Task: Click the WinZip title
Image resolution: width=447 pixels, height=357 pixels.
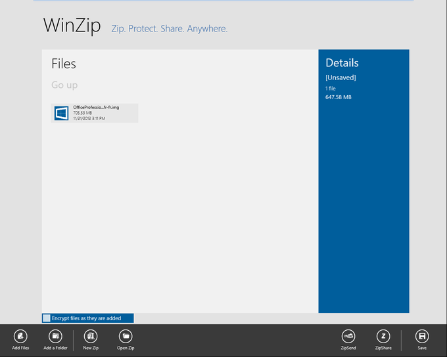Action: click(72, 26)
